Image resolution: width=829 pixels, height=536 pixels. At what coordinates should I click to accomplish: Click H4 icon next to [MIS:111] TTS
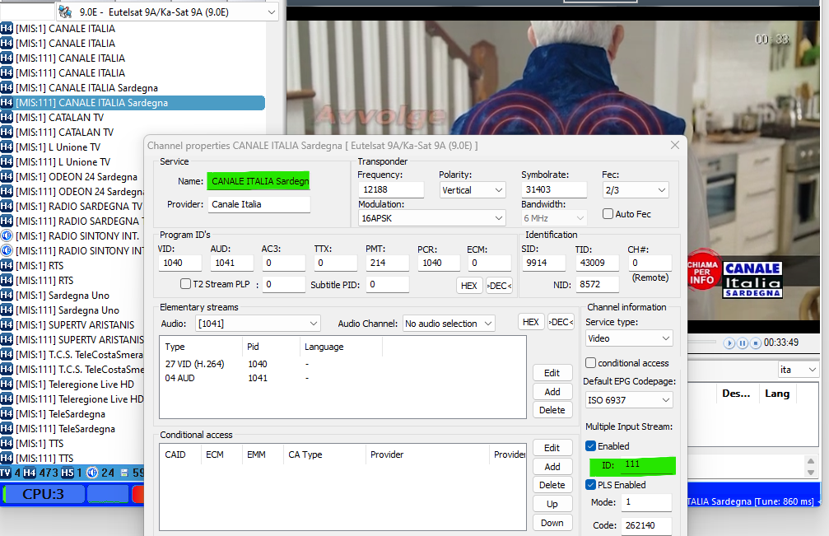click(7, 458)
